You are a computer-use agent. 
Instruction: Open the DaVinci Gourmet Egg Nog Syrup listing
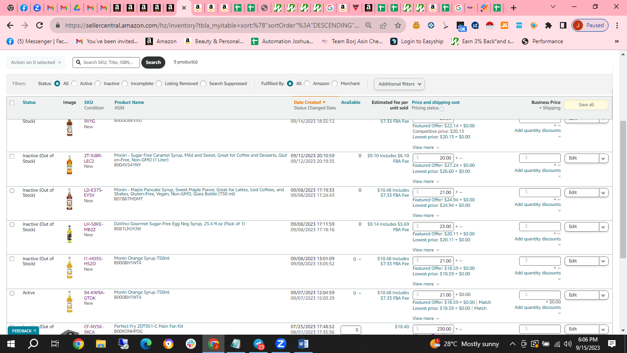click(x=179, y=224)
